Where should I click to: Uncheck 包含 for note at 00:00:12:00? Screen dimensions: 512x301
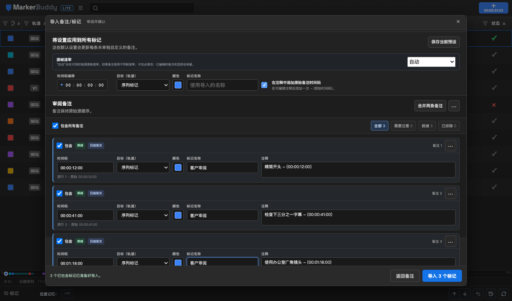click(59, 145)
